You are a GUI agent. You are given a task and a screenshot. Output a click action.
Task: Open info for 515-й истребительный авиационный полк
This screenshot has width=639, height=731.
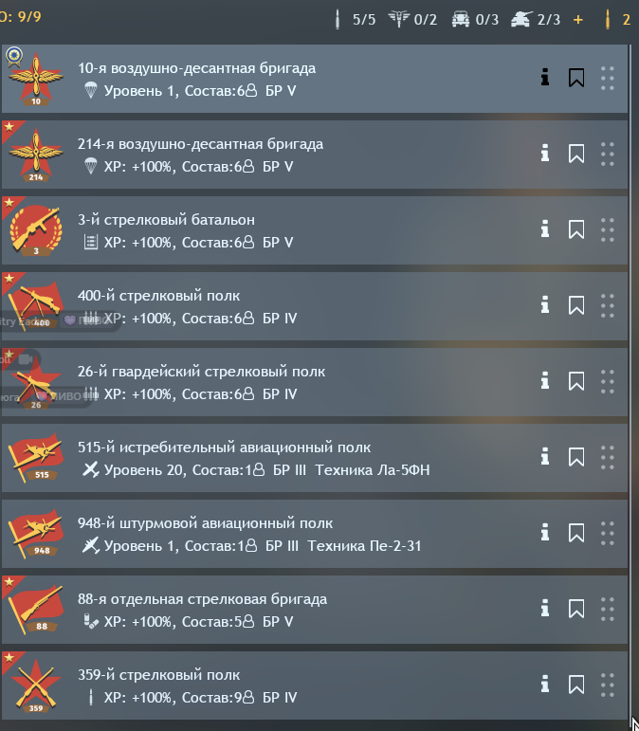click(545, 457)
